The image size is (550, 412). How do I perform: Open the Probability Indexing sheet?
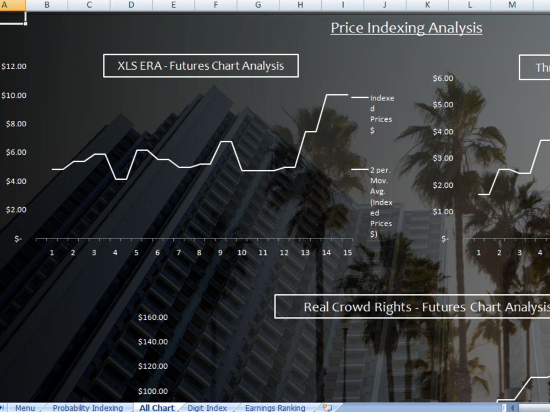(x=88, y=408)
